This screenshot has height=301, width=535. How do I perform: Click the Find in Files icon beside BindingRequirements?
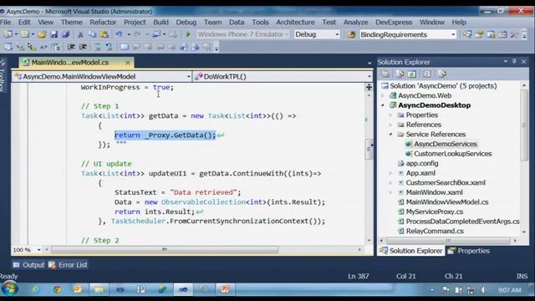click(x=351, y=34)
